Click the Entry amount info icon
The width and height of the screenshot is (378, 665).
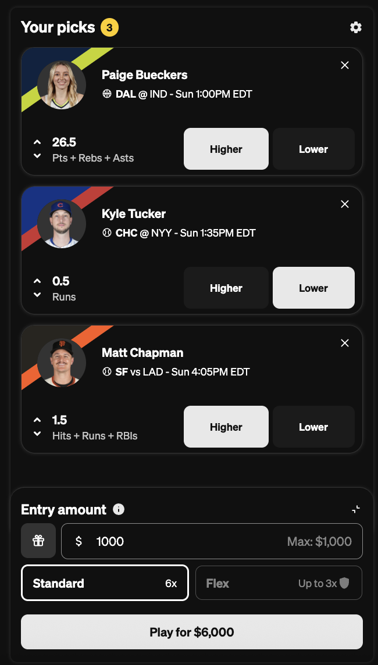[119, 509]
